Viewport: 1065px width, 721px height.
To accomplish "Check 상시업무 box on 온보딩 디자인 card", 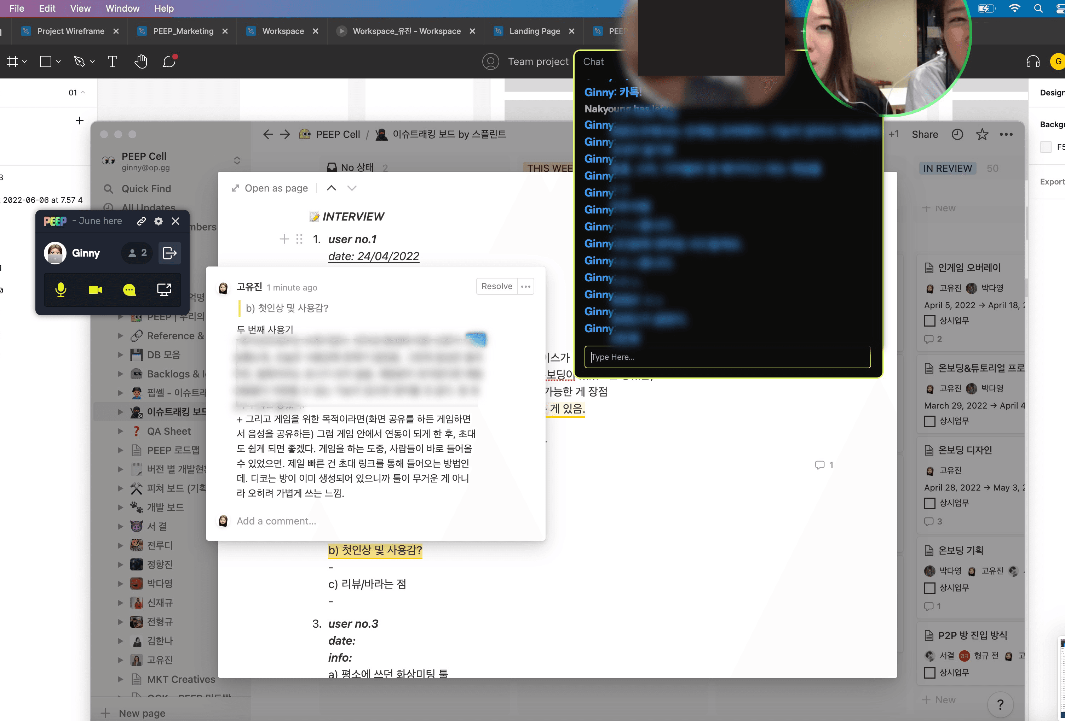I will pyautogui.click(x=929, y=503).
